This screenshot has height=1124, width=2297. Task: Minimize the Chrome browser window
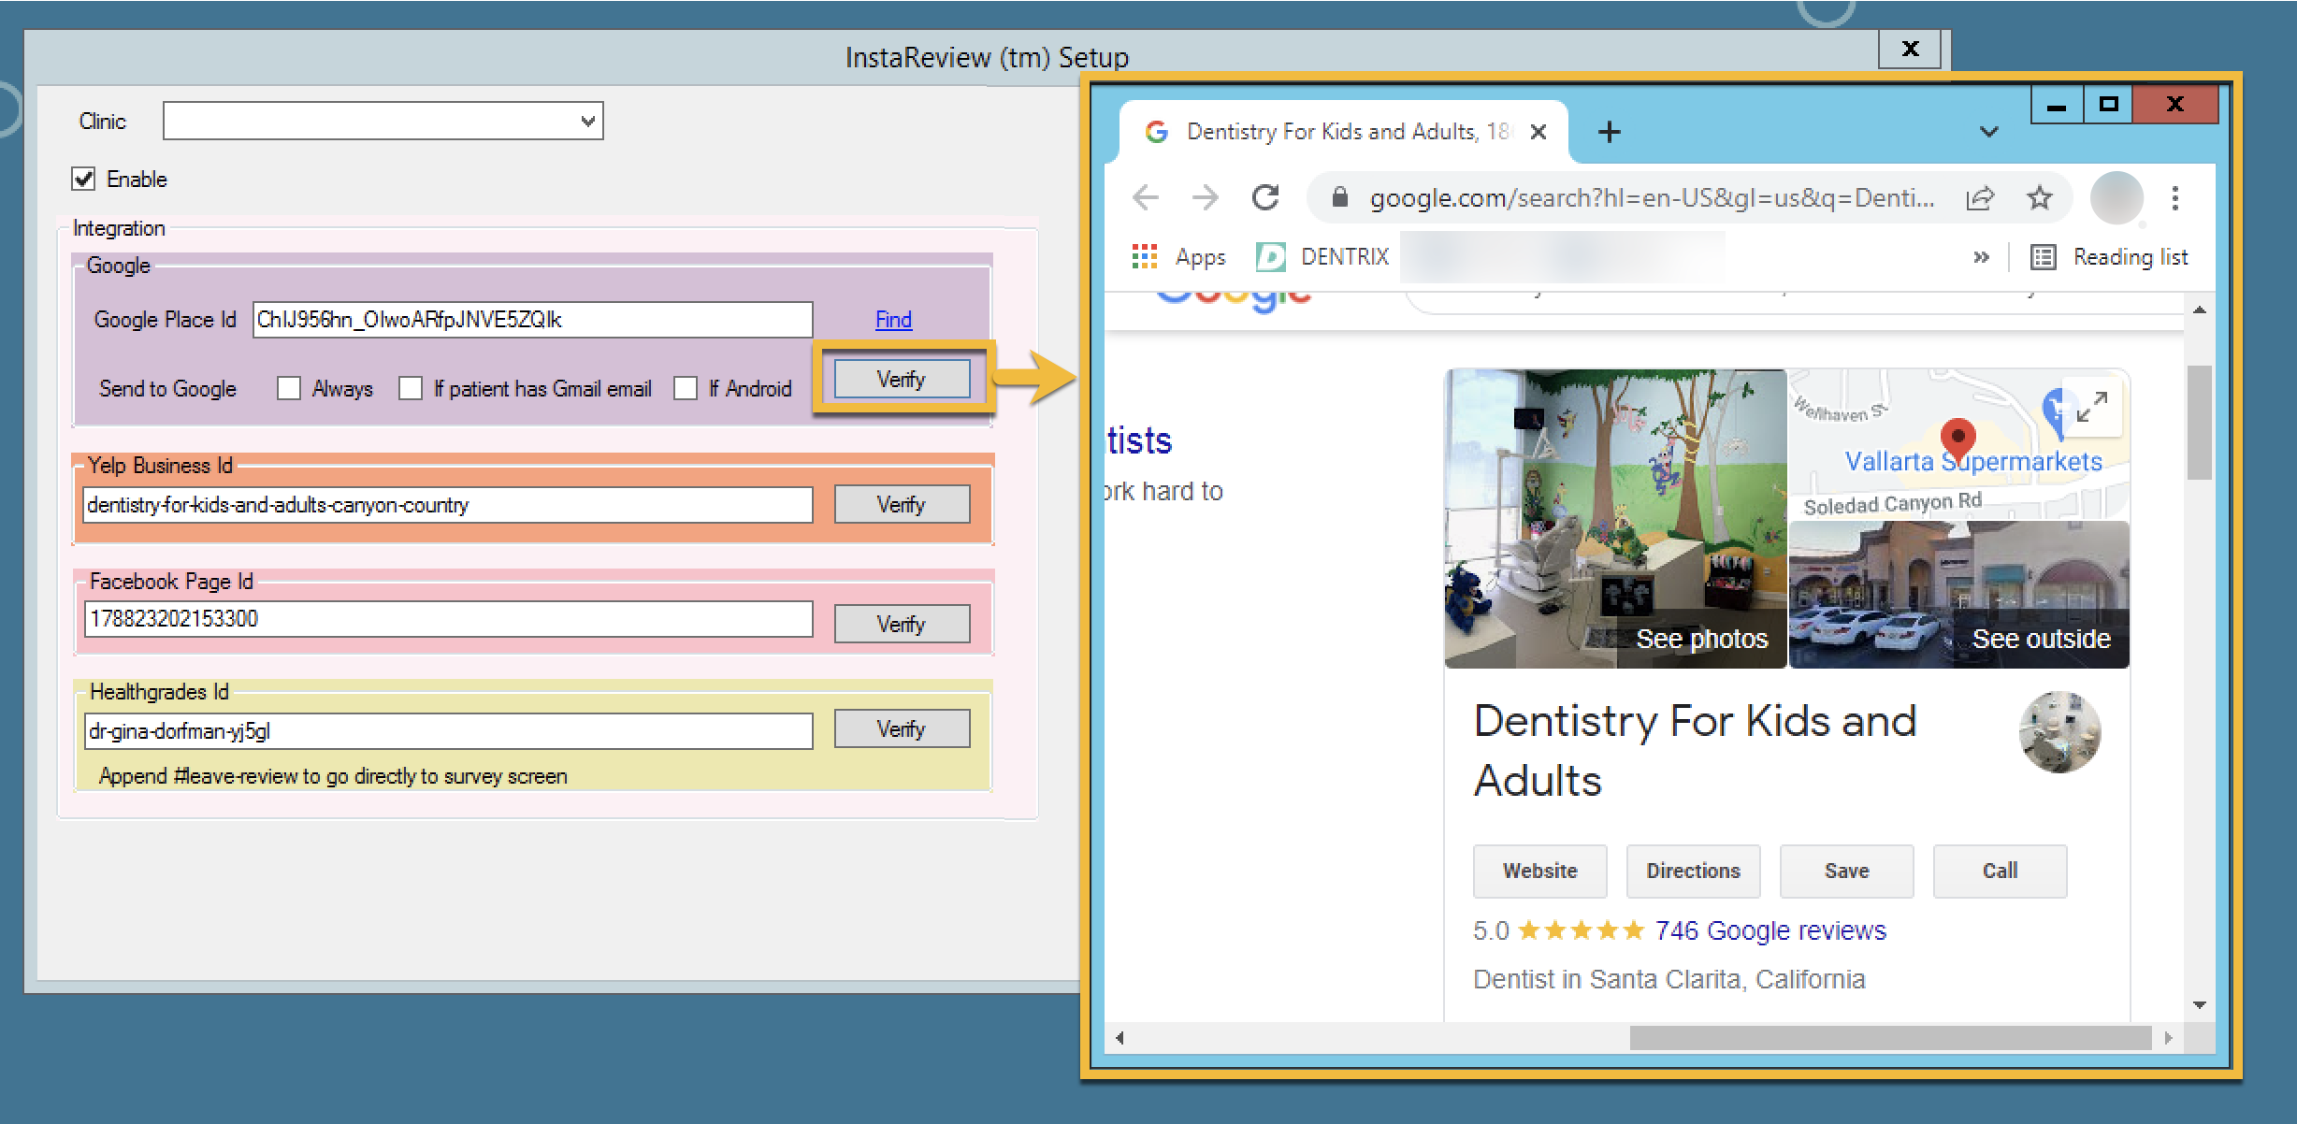pos(2057,105)
